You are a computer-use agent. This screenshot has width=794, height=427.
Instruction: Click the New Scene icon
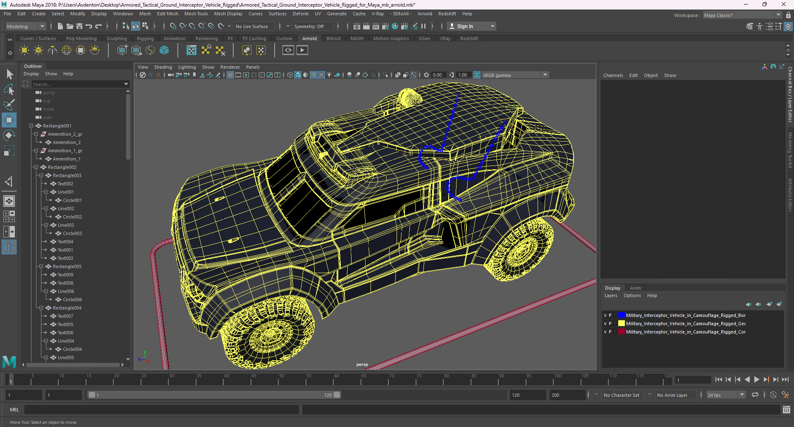(60, 26)
